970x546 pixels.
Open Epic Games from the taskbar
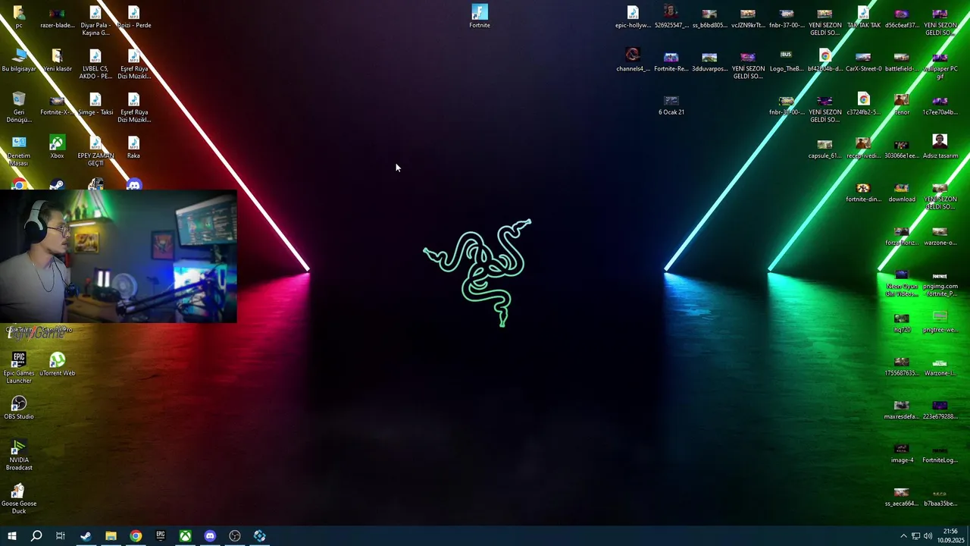click(x=161, y=536)
